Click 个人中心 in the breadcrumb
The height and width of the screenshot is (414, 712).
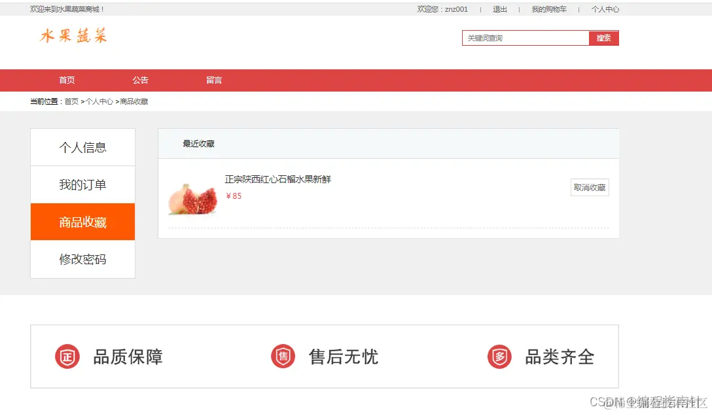pos(99,101)
